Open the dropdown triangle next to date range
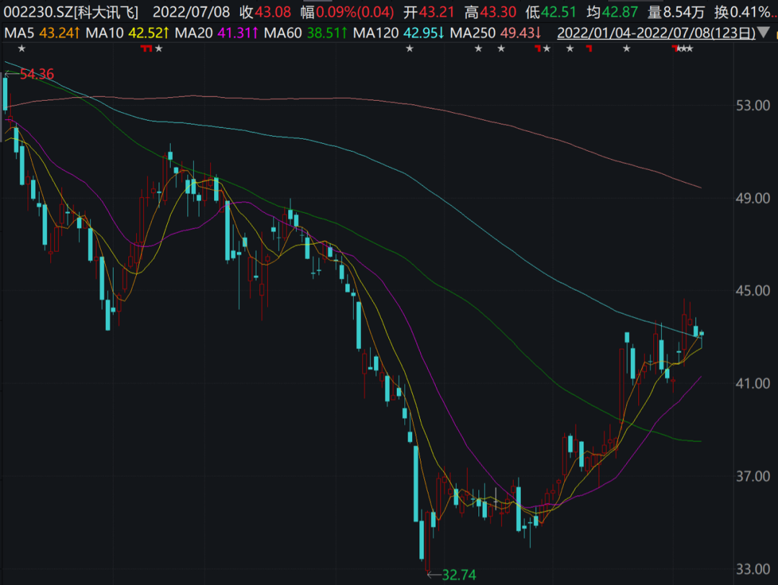The image size is (778, 585). [x=764, y=32]
